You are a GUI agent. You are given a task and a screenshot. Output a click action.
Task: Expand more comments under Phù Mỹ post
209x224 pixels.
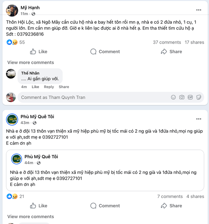point(31,217)
